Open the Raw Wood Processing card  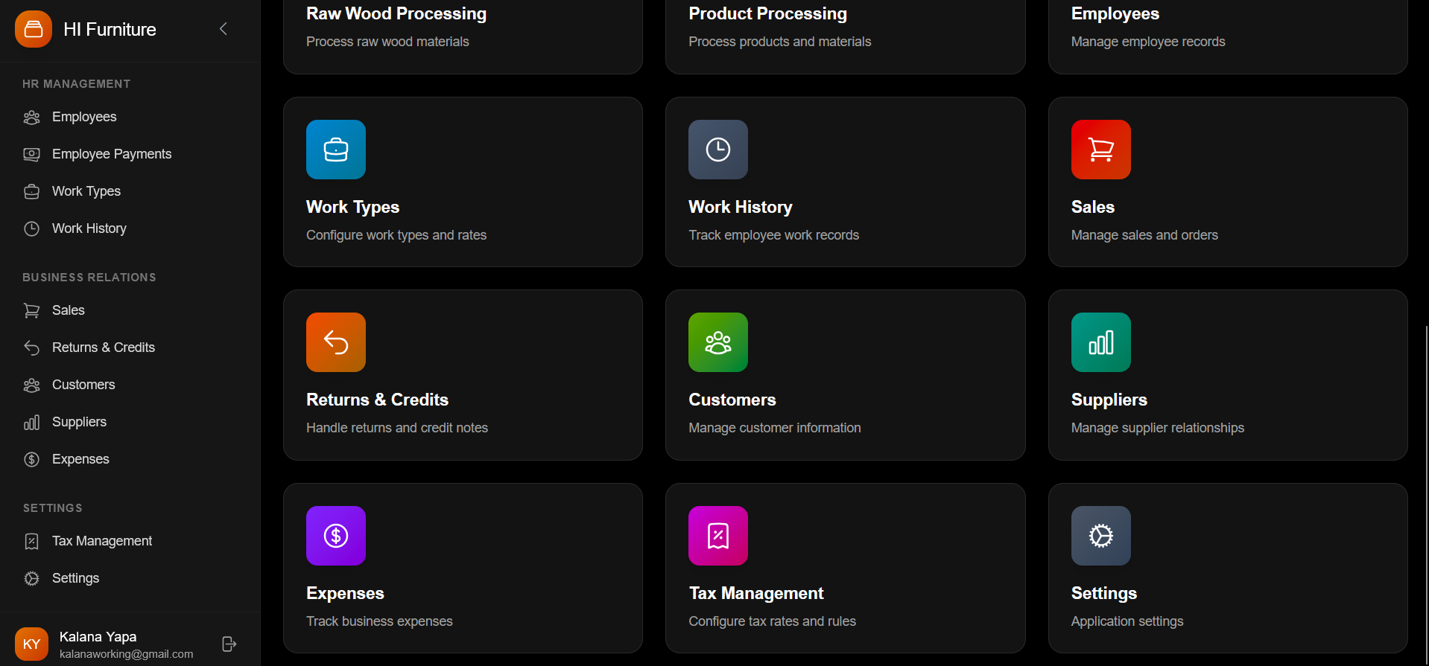coord(463,28)
